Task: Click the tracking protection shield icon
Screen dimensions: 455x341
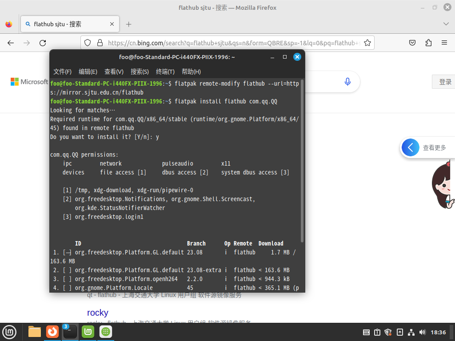Action: point(88,43)
